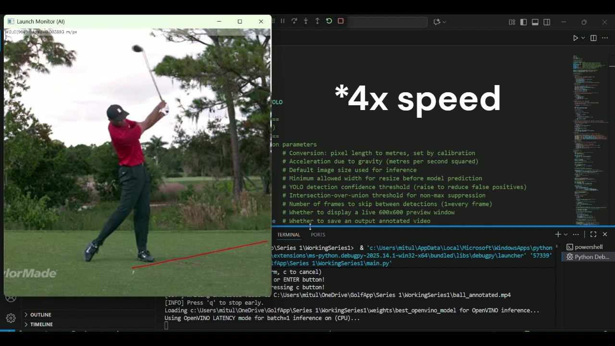Viewport: 615px width, 346px height.
Task: Click the save annotated video comment
Action: pyautogui.click(x=357, y=221)
